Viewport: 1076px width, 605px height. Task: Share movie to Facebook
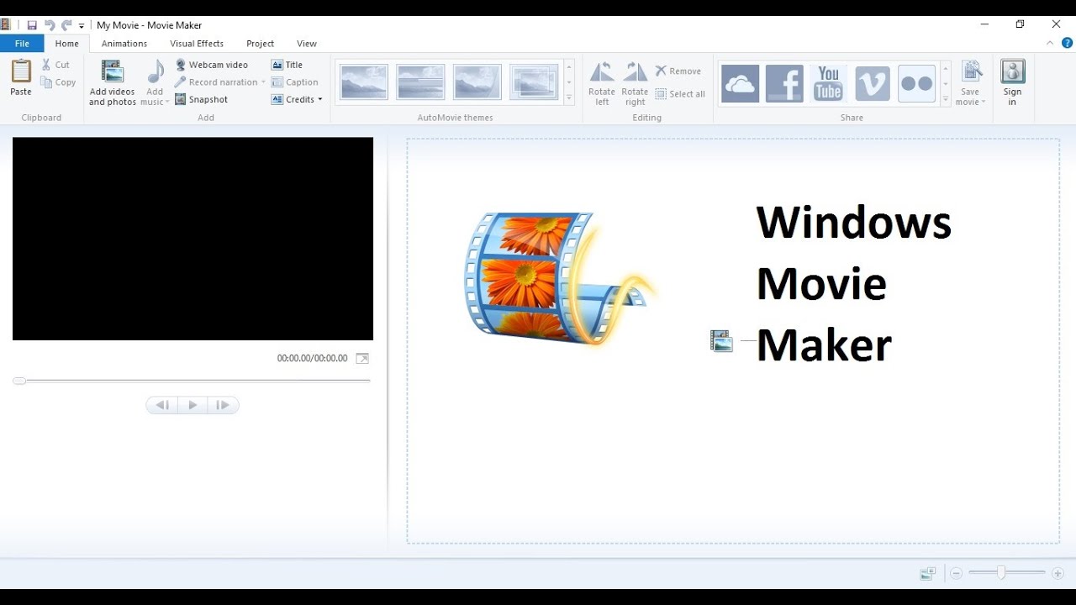(784, 83)
